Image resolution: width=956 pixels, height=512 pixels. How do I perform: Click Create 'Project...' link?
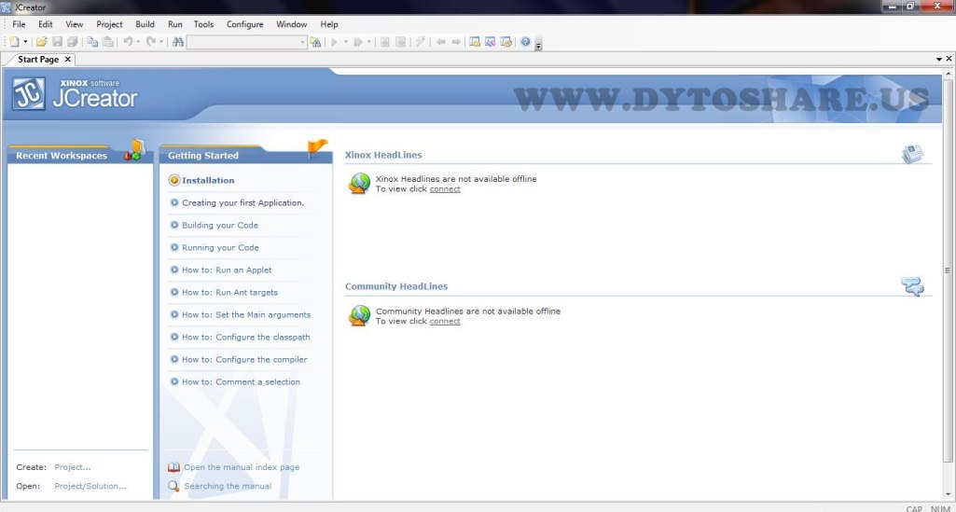[x=73, y=467]
